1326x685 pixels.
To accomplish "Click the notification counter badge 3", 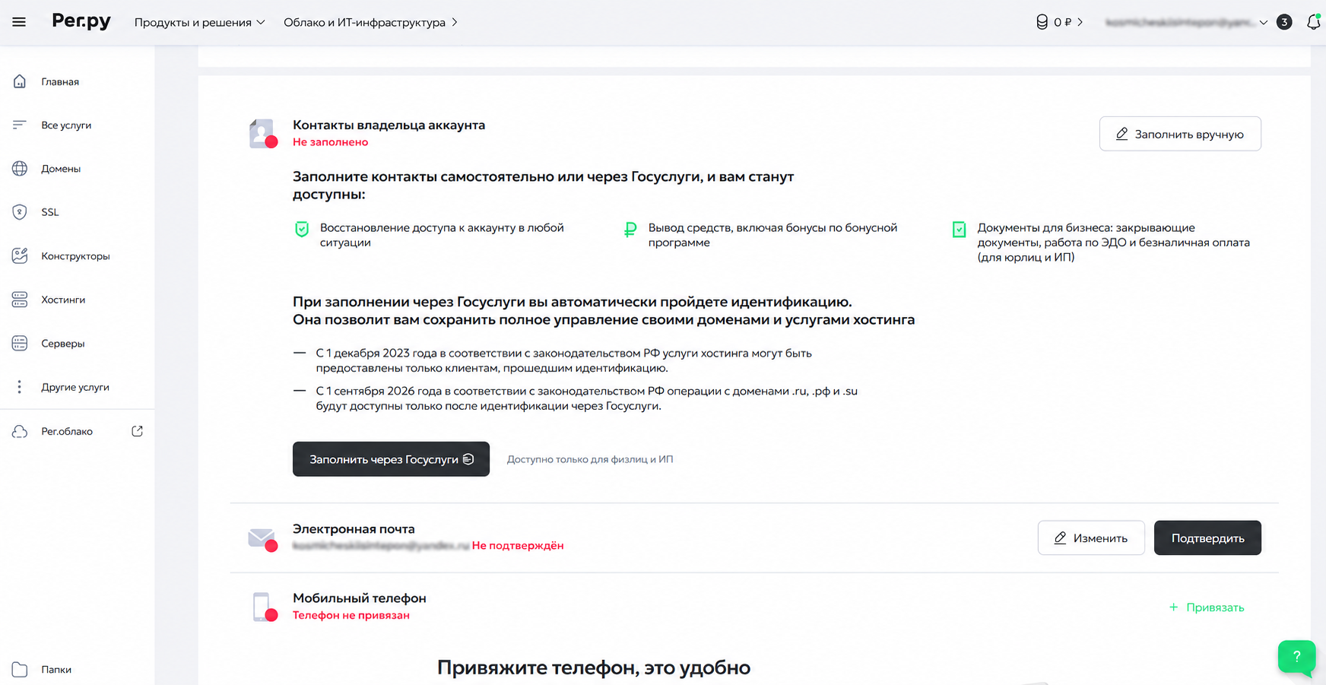I will (x=1284, y=22).
